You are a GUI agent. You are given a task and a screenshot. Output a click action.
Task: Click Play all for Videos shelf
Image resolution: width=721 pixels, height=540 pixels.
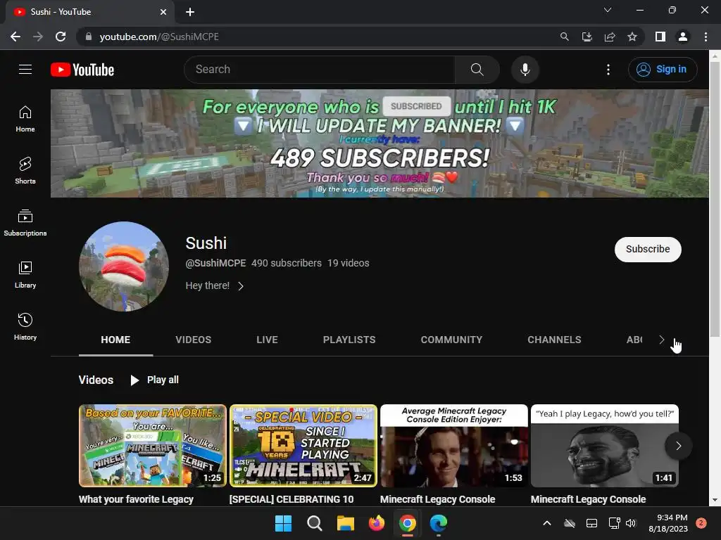(x=154, y=380)
